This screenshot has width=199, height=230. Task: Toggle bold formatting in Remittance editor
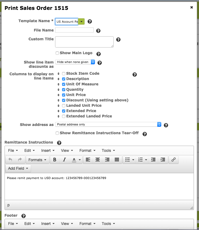tap(55, 160)
